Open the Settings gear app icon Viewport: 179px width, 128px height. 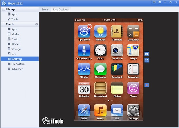point(133,110)
